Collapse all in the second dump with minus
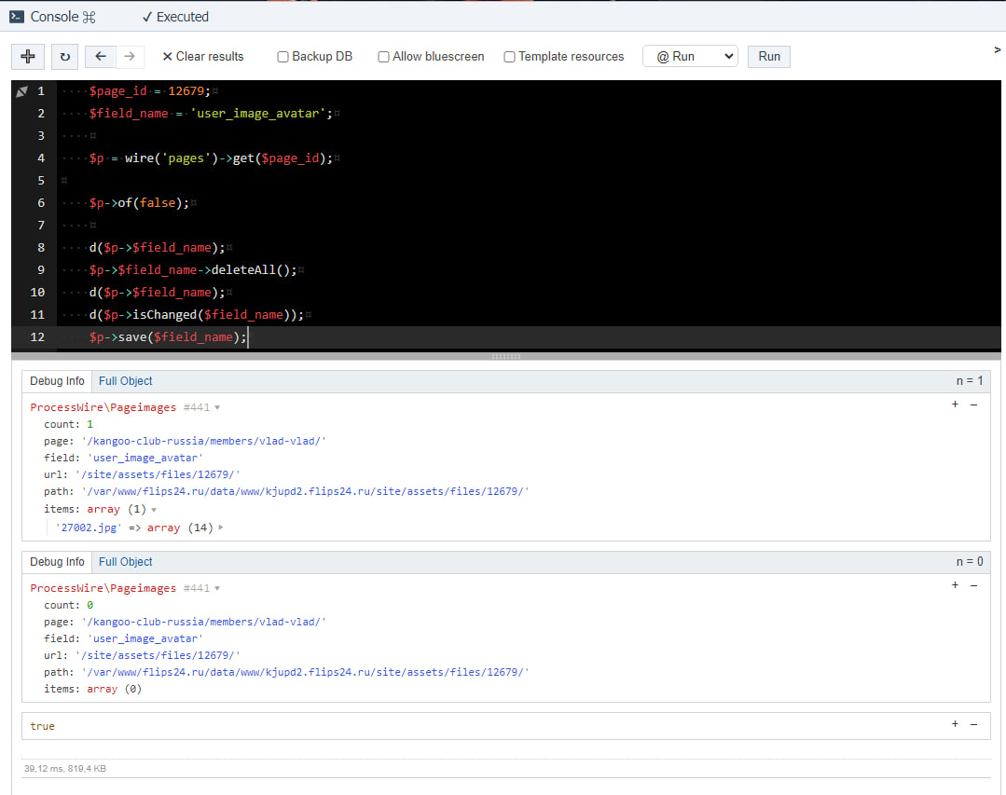The image size is (1006, 795). [x=973, y=584]
